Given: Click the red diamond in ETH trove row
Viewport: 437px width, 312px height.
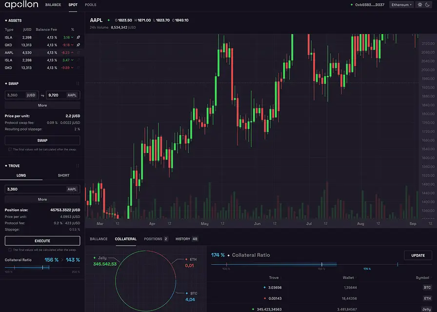Looking at the screenshot, I should [x=265, y=298].
